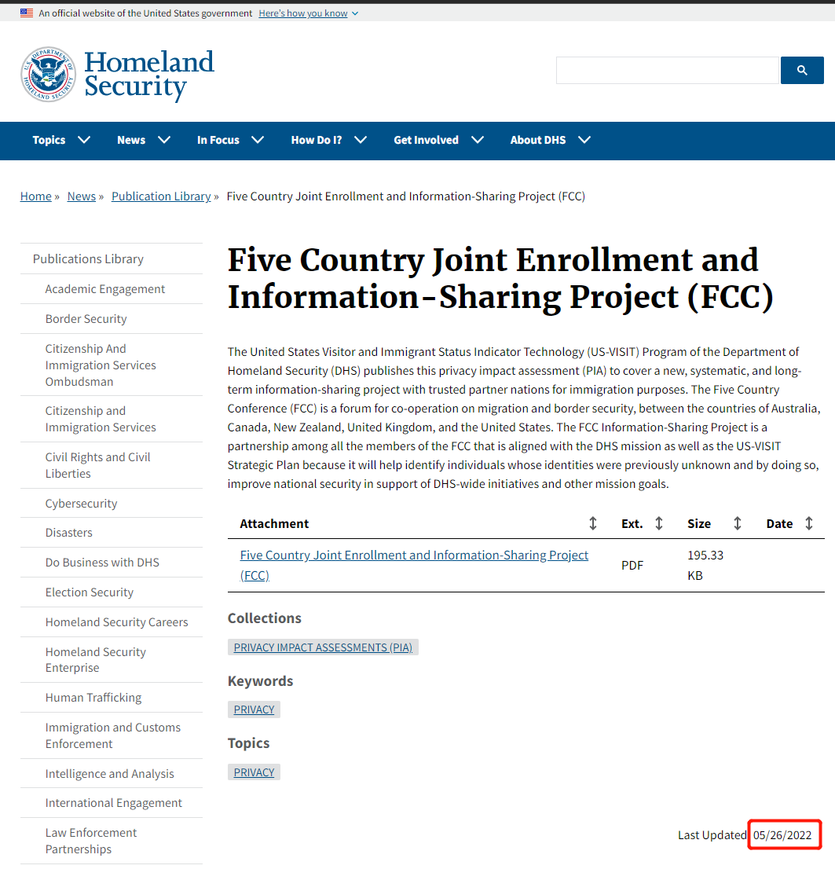This screenshot has height=869, width=835.
Task: Expand 'Here's how you know' banner
Action: coord(309,13)
